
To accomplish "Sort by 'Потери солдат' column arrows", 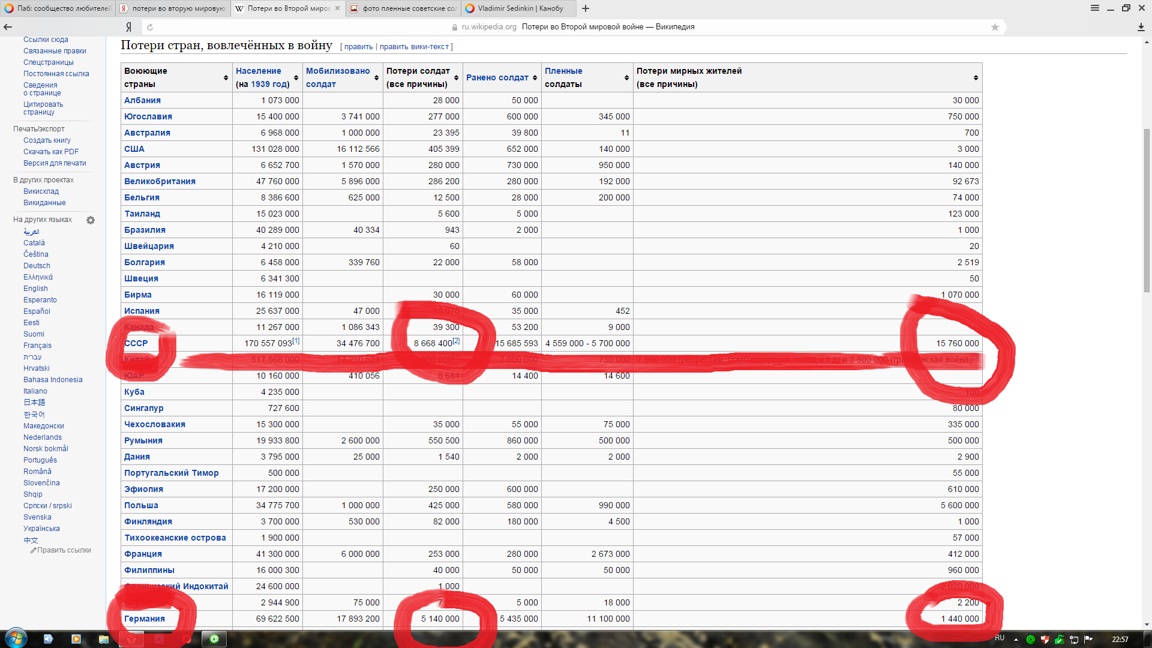I will coord(456,78).
